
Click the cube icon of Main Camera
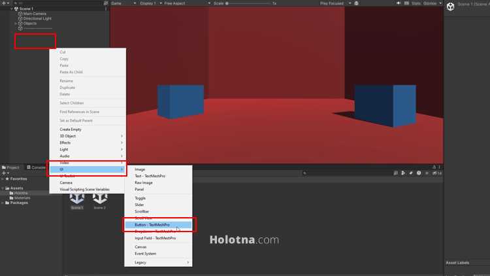coord(20,14)
